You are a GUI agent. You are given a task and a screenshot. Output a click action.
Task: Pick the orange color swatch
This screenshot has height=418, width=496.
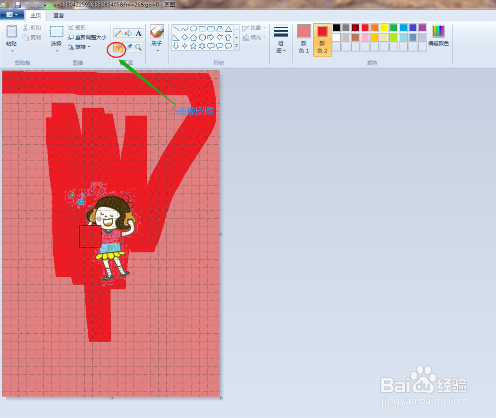pos(374,28)
